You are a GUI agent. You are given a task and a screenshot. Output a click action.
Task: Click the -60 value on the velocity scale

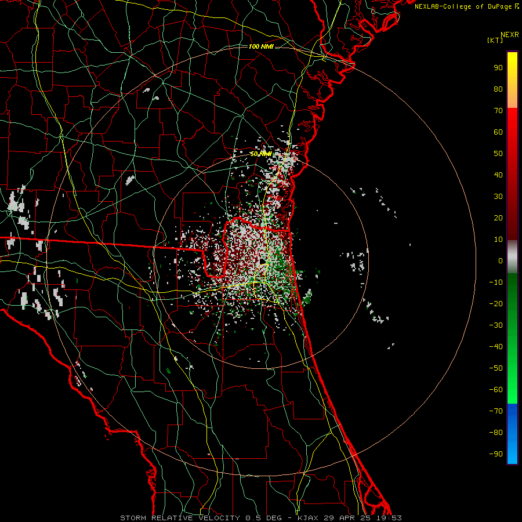click(x=496, y=390)
